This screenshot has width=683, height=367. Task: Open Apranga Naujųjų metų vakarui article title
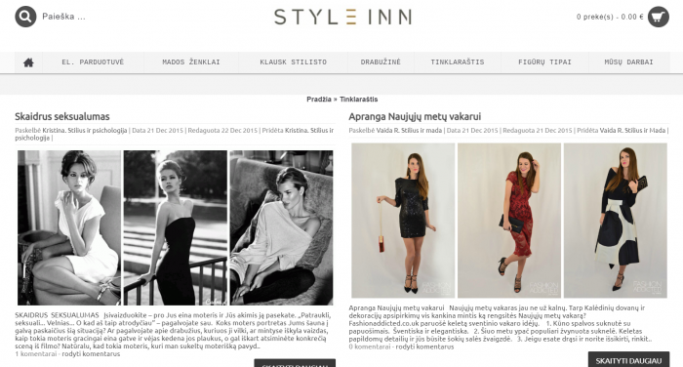click(x=415, y=116)
